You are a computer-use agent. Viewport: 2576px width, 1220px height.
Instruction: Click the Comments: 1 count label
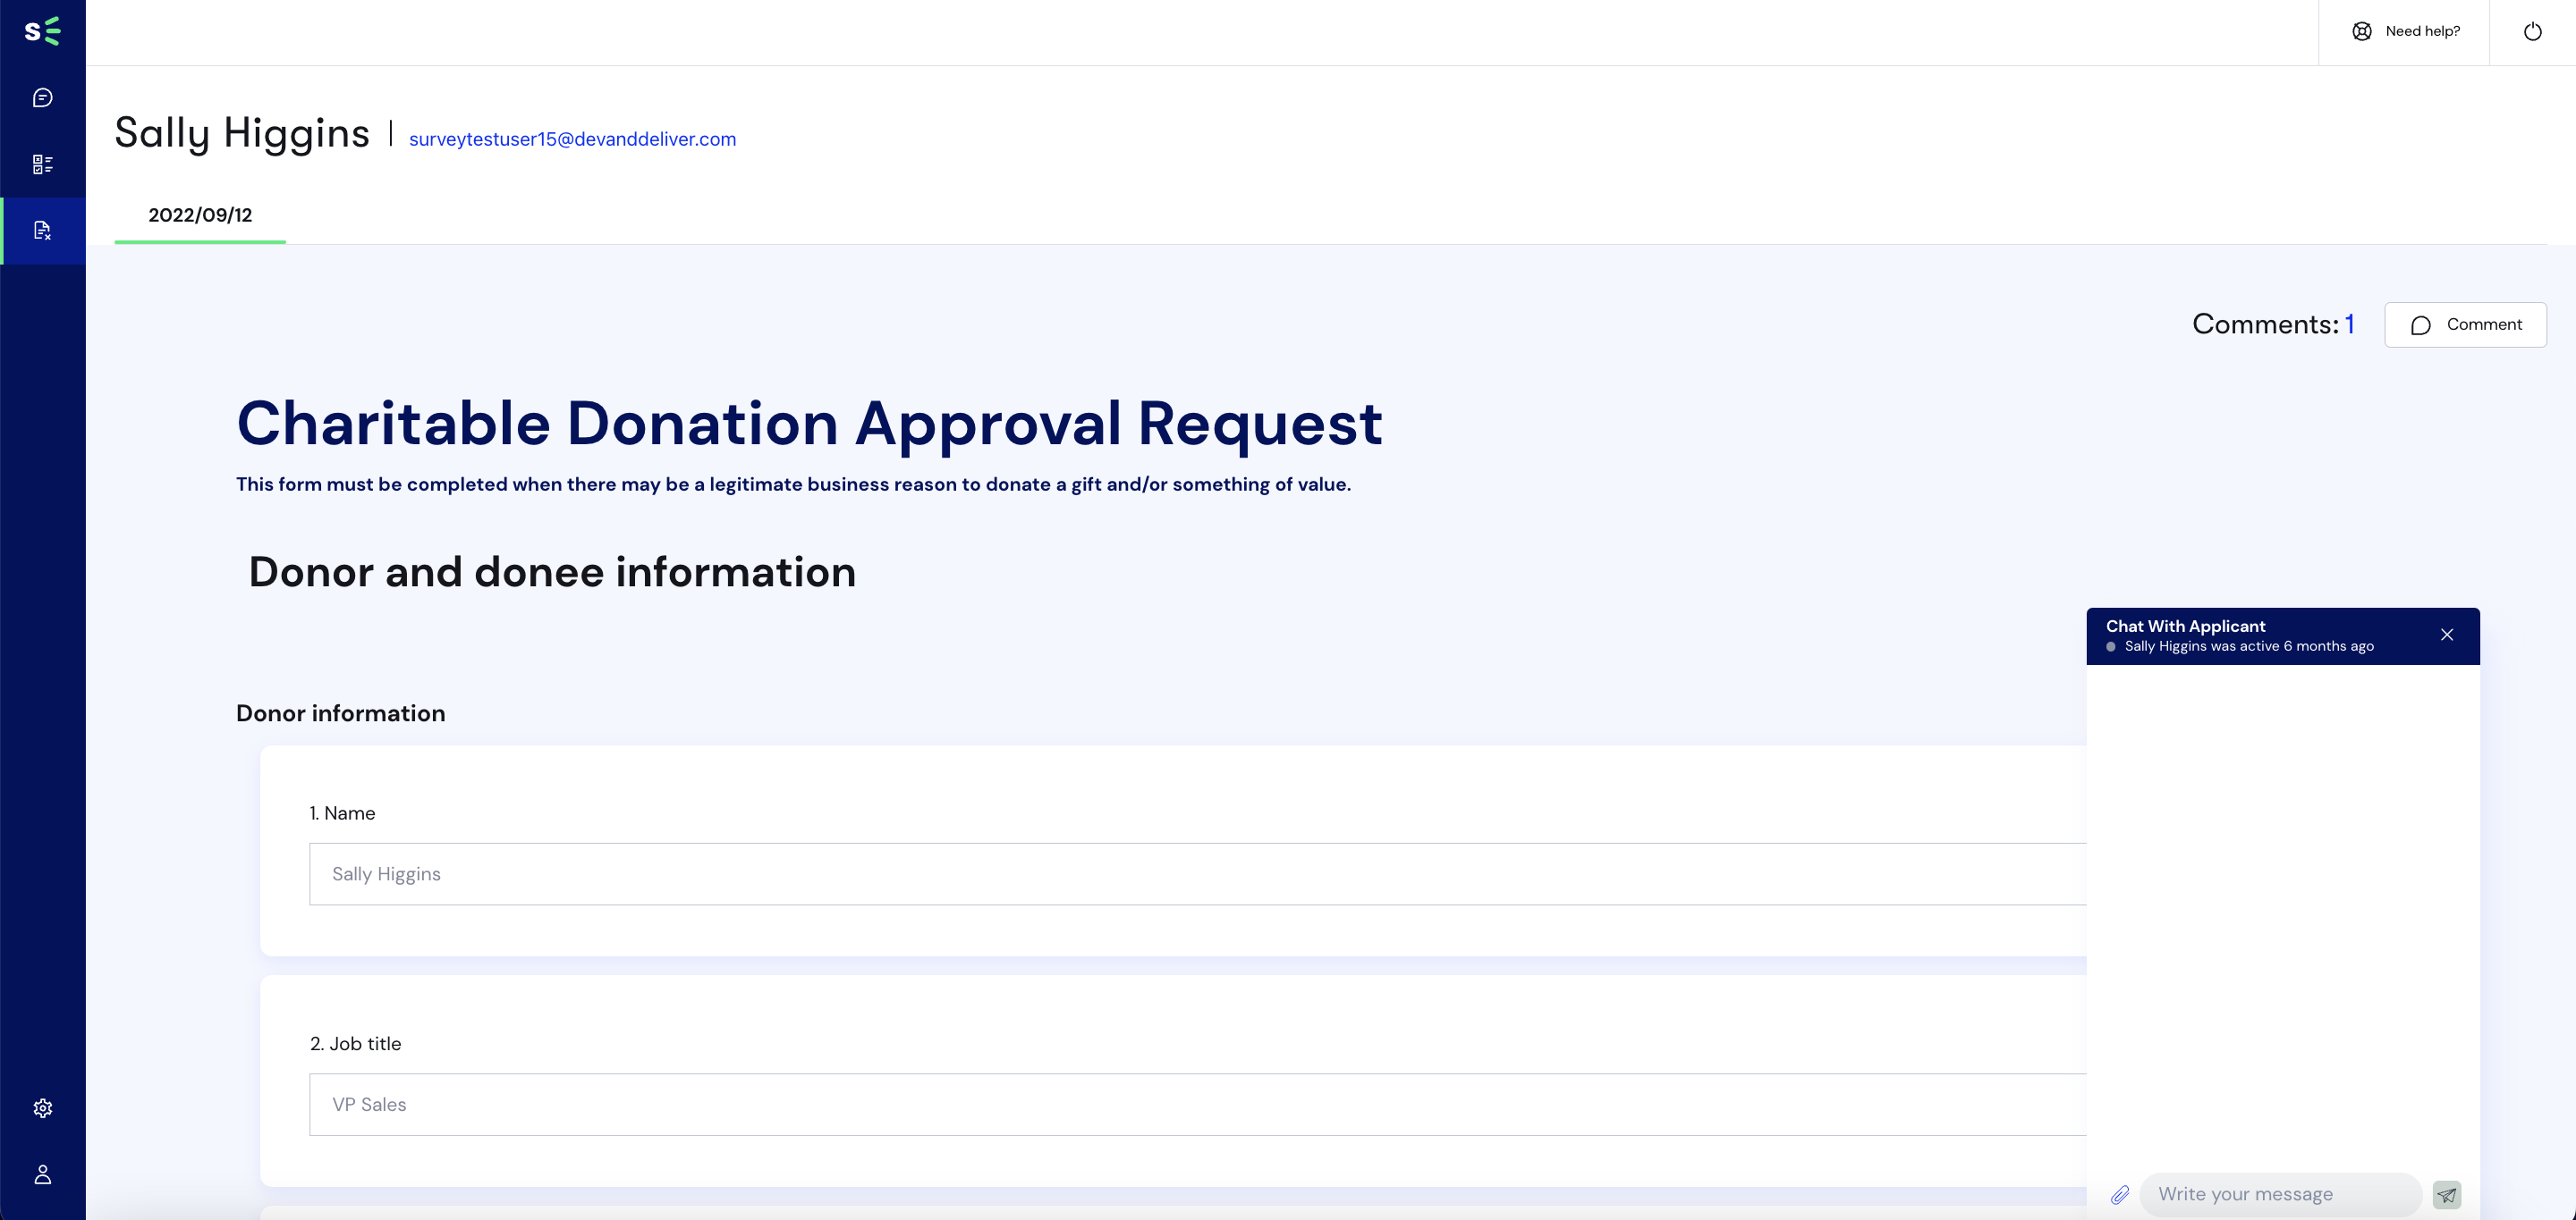2274,325
